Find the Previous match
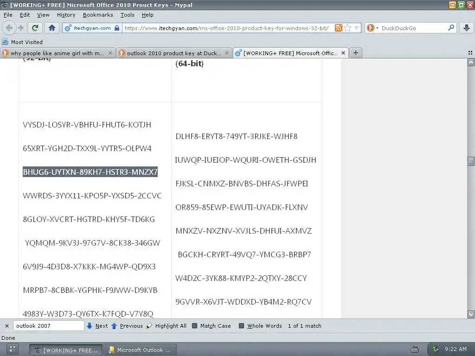The height and width of the screenshot is (356, 475). (127, 326)
